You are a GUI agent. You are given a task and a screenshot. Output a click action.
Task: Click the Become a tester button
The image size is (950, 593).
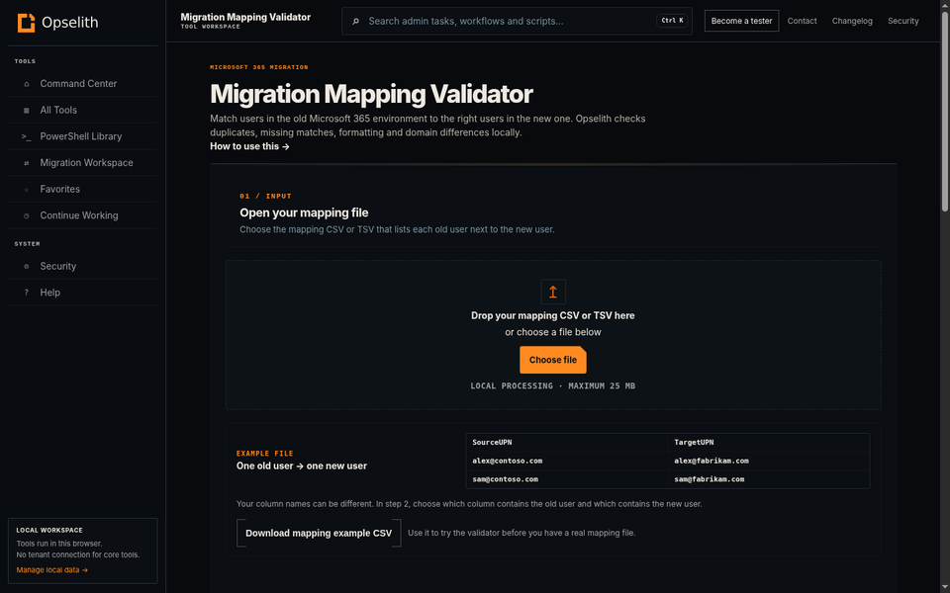pos(741,21)
